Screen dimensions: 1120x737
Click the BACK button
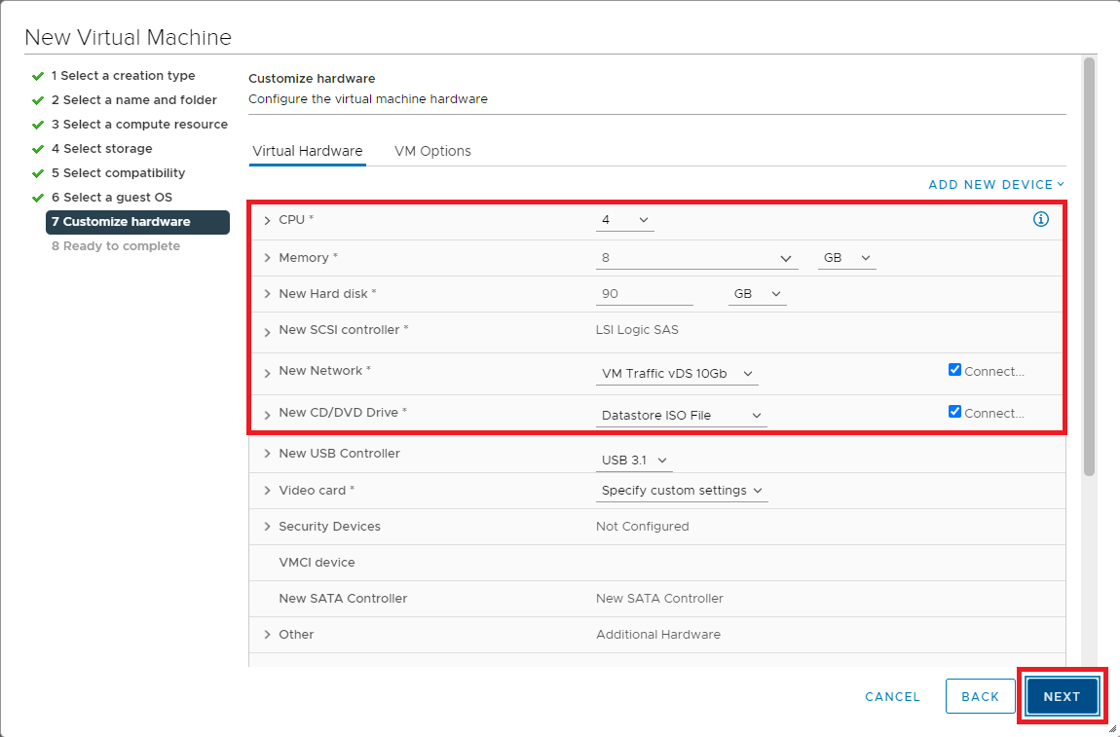[x=980, y=696]
